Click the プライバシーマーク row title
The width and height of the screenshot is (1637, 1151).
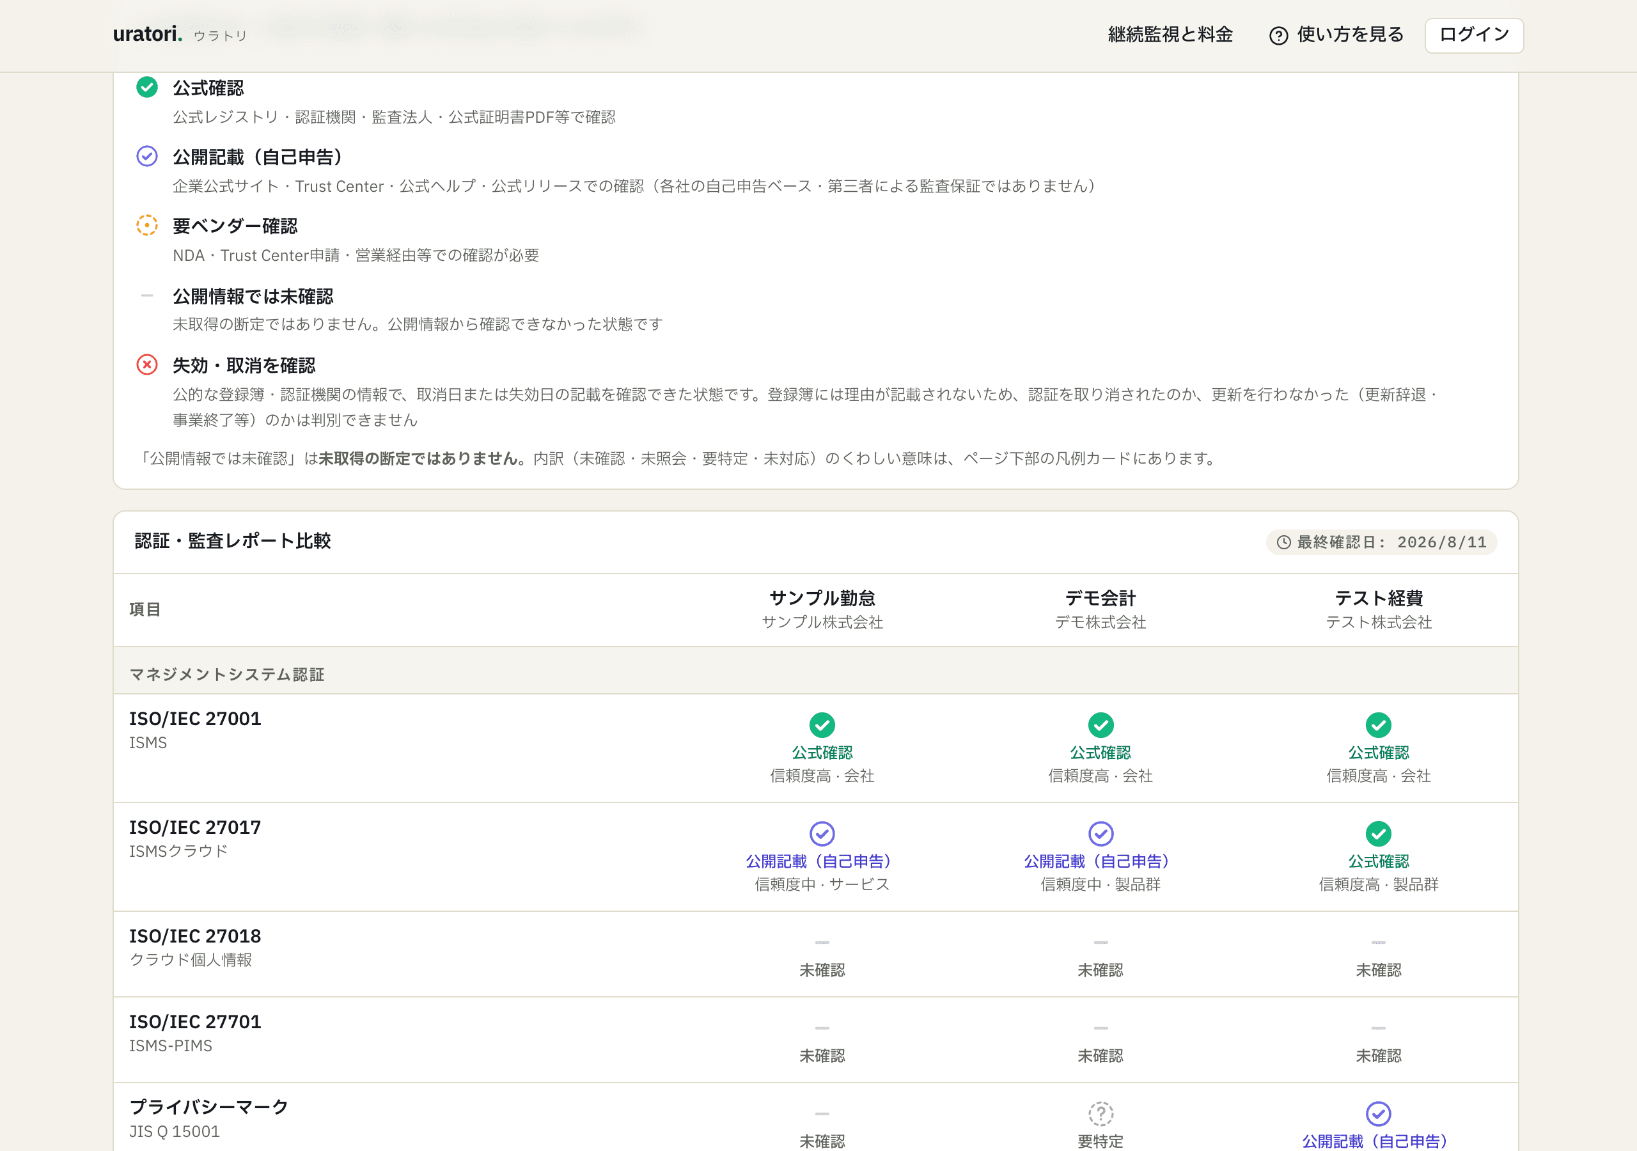click(x=208, y=1107)
